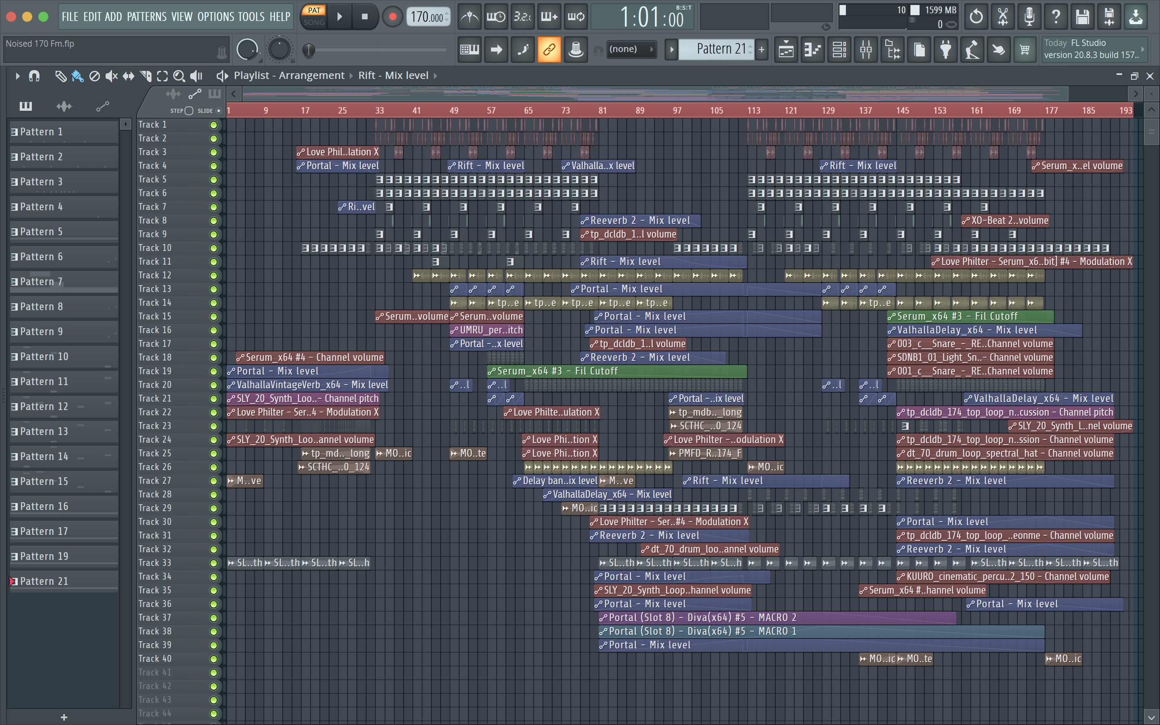The width and height of the screenshot is (1160, 725).
Task: Mute Track 40 with its green light
Action: [213, 659]
